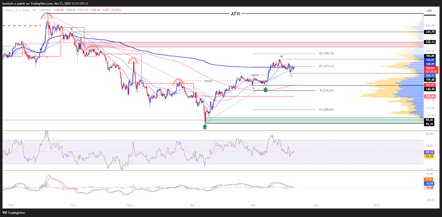Click the Mai label on the time axis
The width and height of the screenshot is (442, 217).
pyautogui.click(x=253, y=205)
